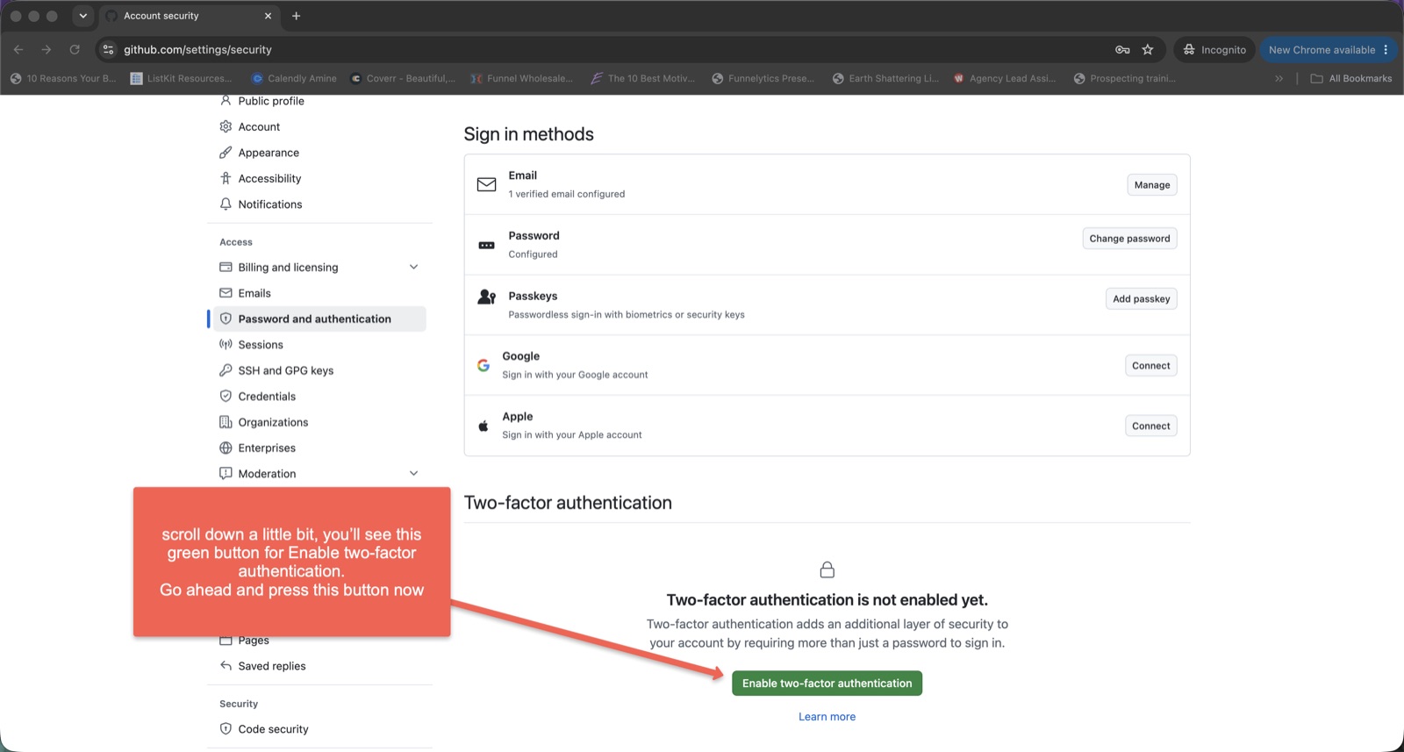Expand the Billing and licensing chevron
This screenshot has height=752, width=1404.
tap(414, 267)
